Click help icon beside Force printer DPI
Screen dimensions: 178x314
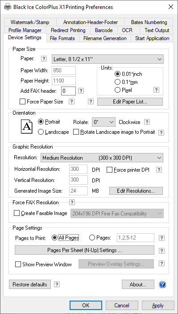(159, 170)
